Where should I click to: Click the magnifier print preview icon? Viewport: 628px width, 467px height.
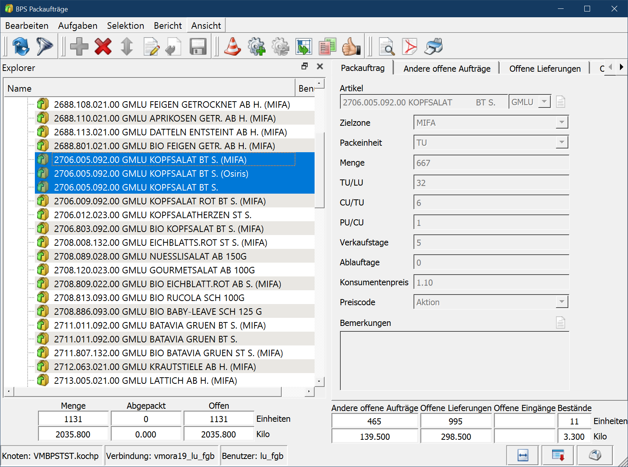[387, 47]
